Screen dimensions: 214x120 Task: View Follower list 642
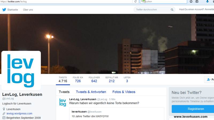pos(94,79)
